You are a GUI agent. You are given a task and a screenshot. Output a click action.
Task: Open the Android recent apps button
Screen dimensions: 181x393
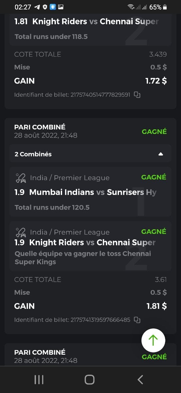pyautogui.click(x=39, y=380)
